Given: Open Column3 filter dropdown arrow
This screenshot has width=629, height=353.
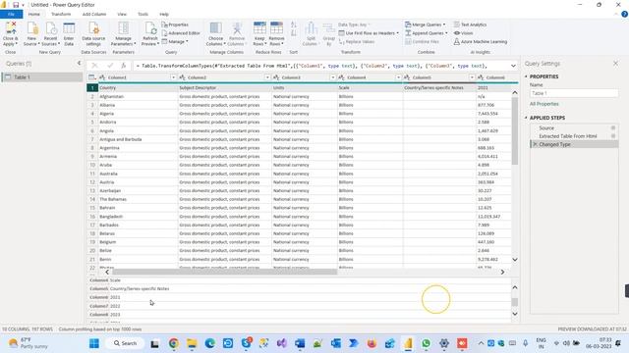Looking at the screenshot, I should pyautogui.click(x=333, y=77).
